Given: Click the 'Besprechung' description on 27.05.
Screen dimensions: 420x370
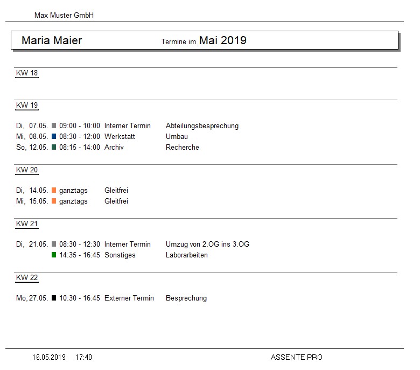Looking at the screenshot, I should [186, 298].
